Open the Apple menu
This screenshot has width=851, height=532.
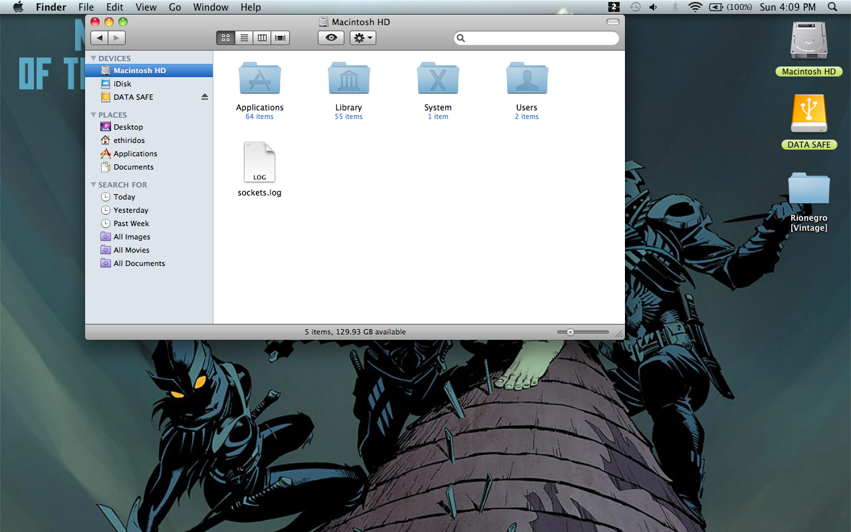[18, 7]
